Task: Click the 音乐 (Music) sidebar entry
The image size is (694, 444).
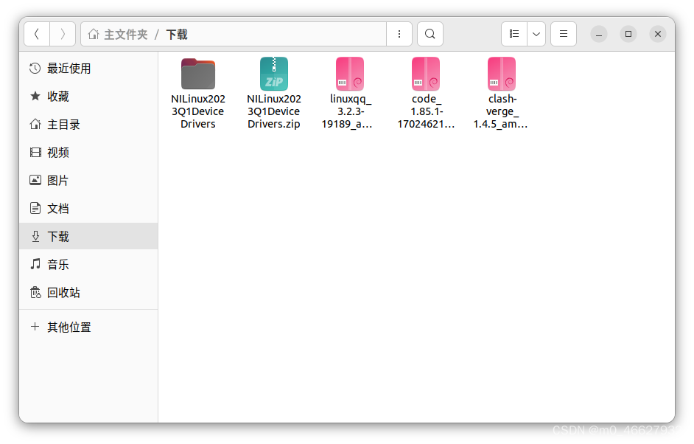Action: 35,264
